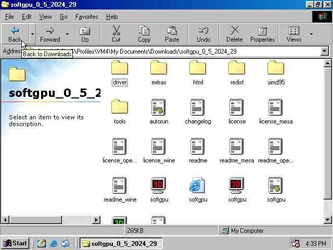The image size is (333, 250).
Task: Click the file list scroll up arrow
Action: tap(327, 64)
